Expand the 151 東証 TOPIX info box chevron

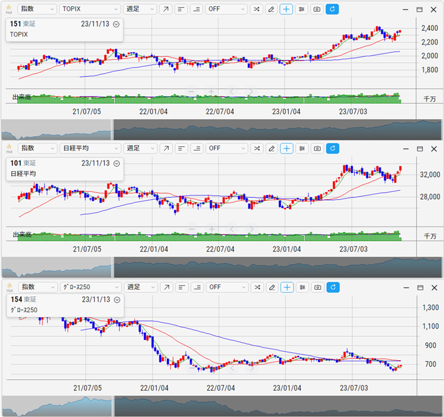[x=116, y=24]
